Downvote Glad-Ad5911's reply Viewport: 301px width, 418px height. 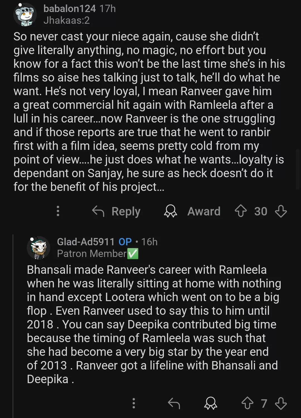(281, 403)
